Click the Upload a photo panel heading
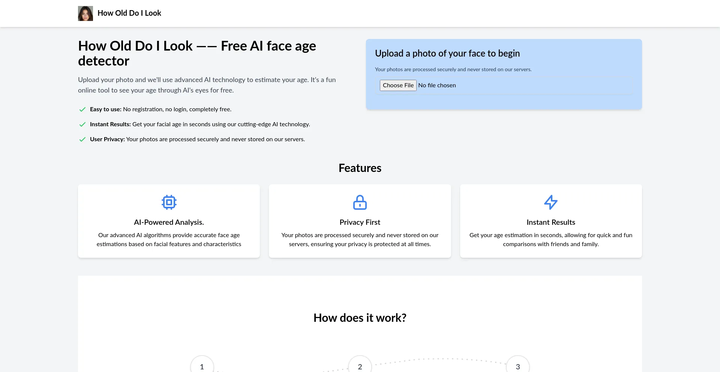Screen dimensions: 720x372 (447, 54)
